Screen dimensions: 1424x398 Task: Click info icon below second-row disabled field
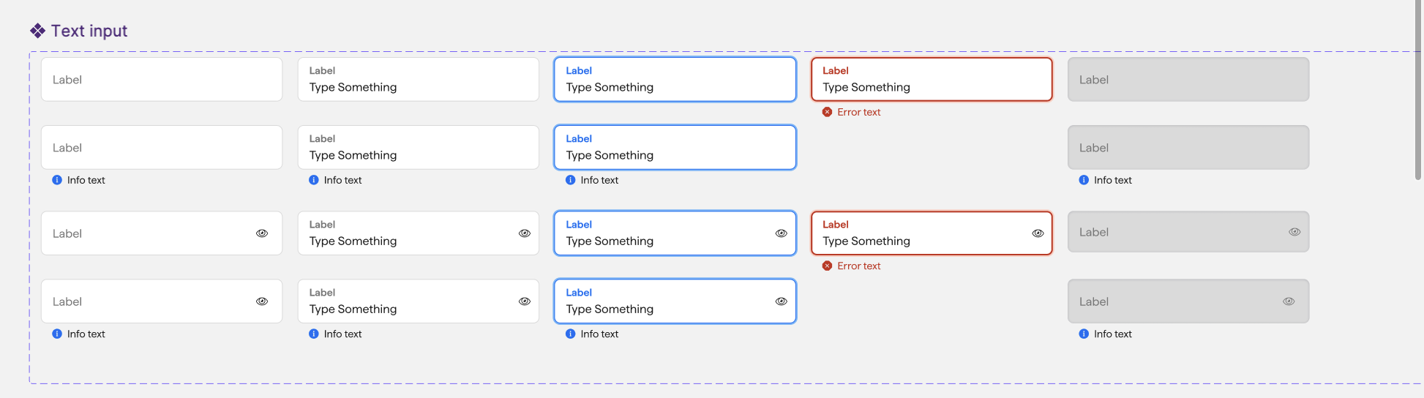click(x=1084, y=180)
